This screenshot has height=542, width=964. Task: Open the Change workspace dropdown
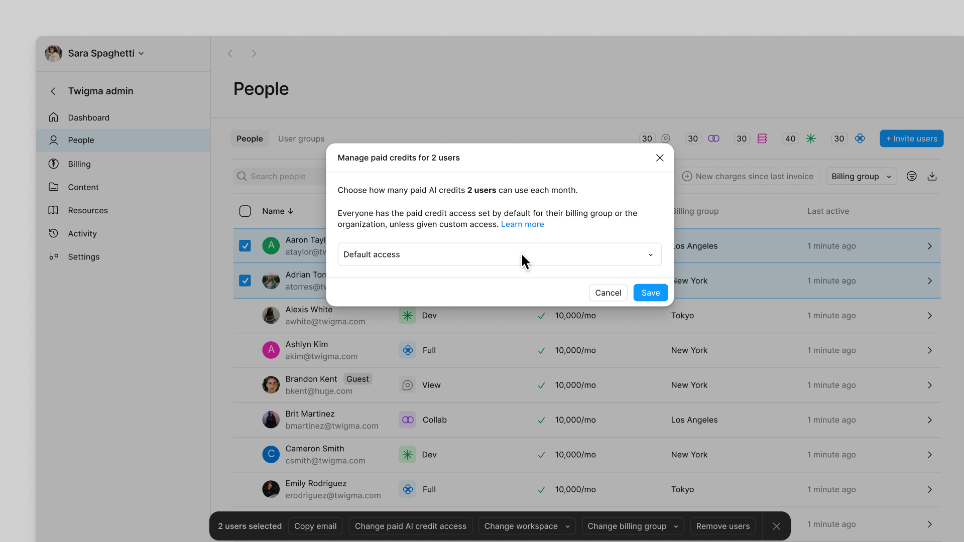click(x=527, y=526)
